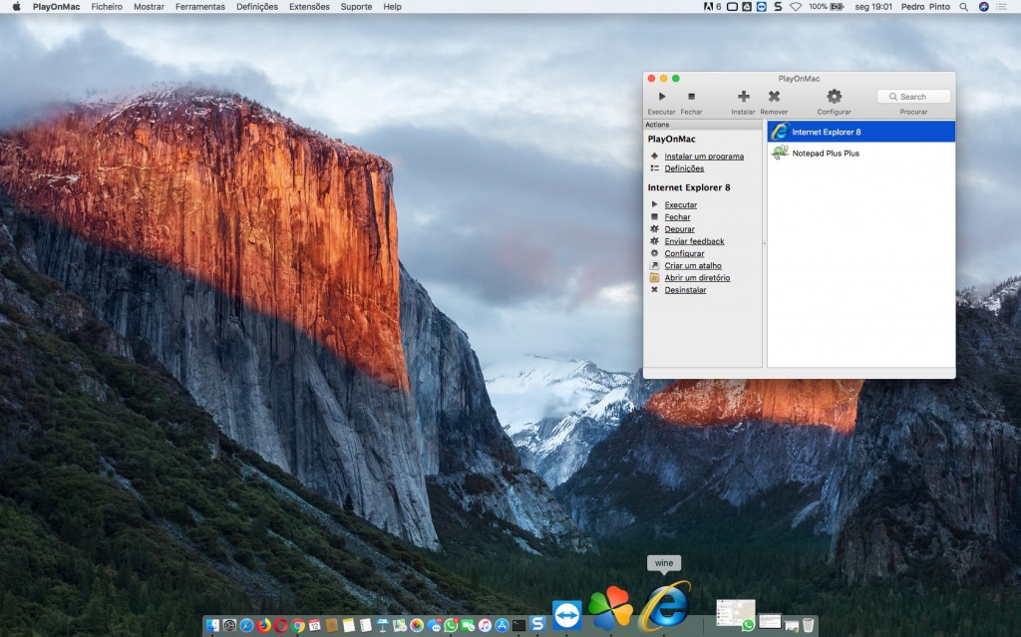Open the Extensões menu
Viewport: 1021px width, 637px height.
pos(309,6)
